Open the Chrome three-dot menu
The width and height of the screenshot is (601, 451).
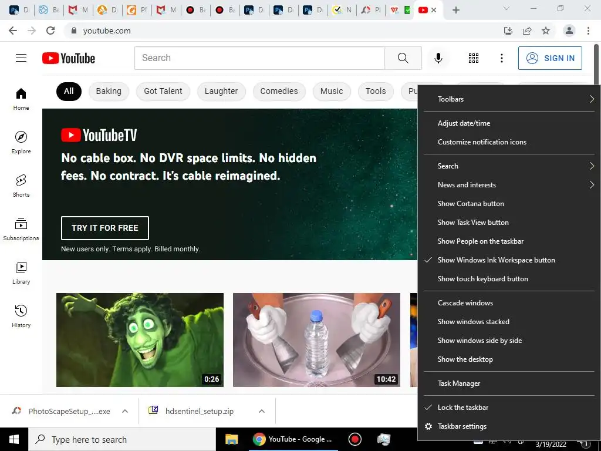pos(588,31)
